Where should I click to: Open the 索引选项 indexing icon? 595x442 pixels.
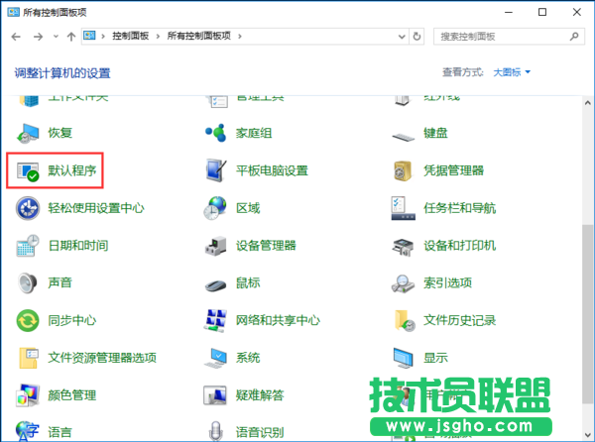coord(403,283)
